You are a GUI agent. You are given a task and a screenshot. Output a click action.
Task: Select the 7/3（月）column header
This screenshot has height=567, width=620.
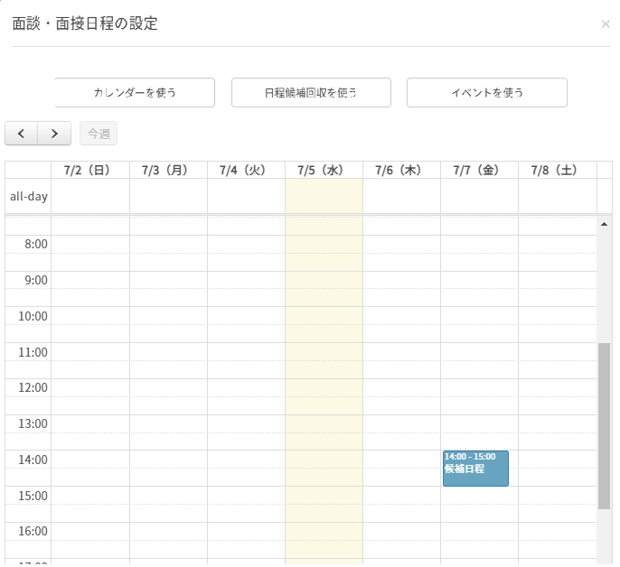[168, 170]
